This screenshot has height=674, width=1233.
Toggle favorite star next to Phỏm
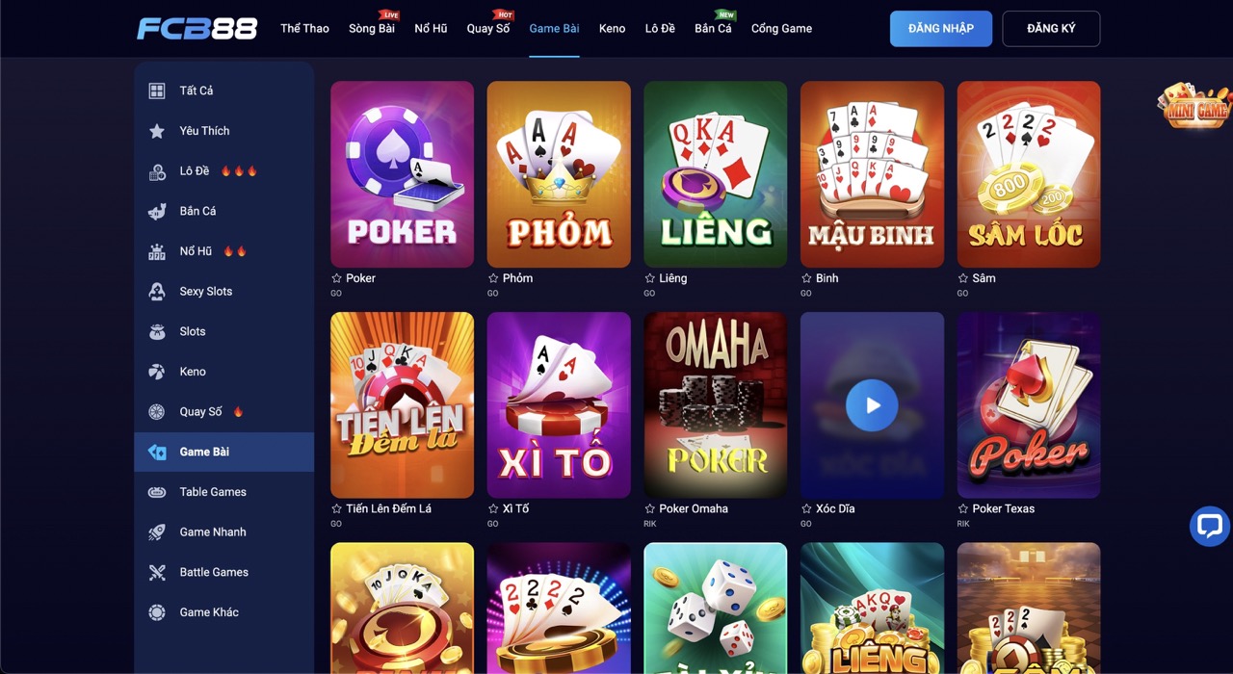point(493,278)
